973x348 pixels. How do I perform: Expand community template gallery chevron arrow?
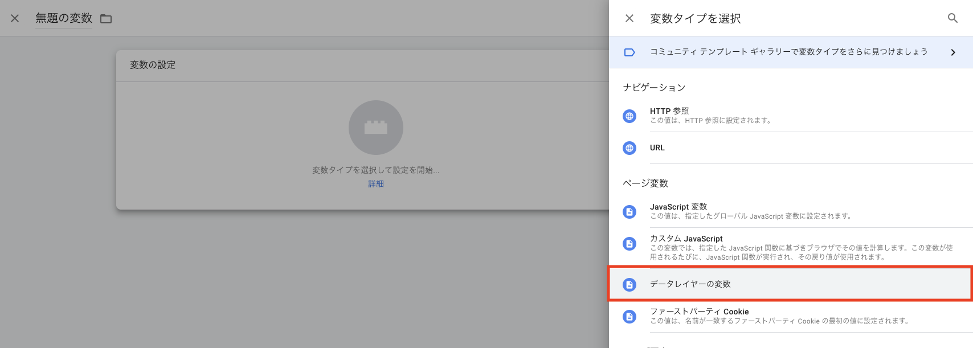point(953,52)
